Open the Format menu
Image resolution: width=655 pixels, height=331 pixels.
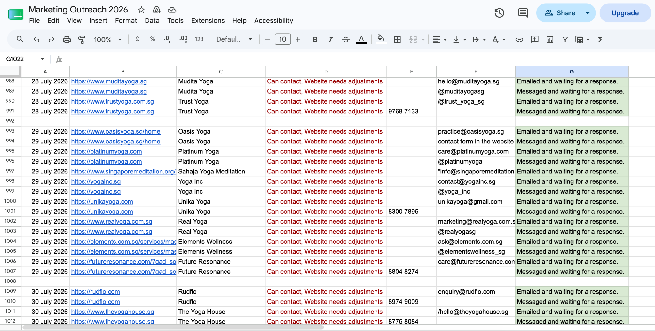(126, 20)
